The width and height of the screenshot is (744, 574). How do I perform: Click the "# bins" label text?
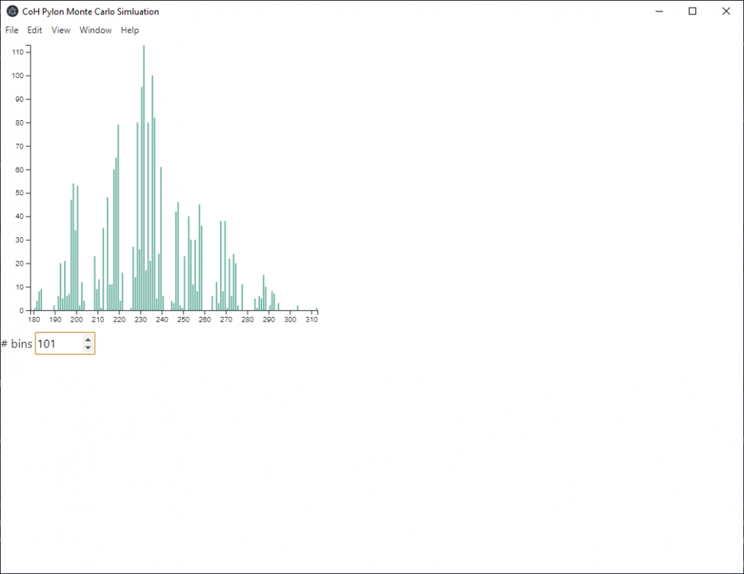click(17, 344)
